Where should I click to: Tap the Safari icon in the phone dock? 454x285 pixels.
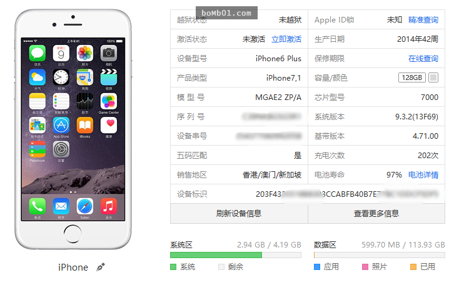[85, 206]
